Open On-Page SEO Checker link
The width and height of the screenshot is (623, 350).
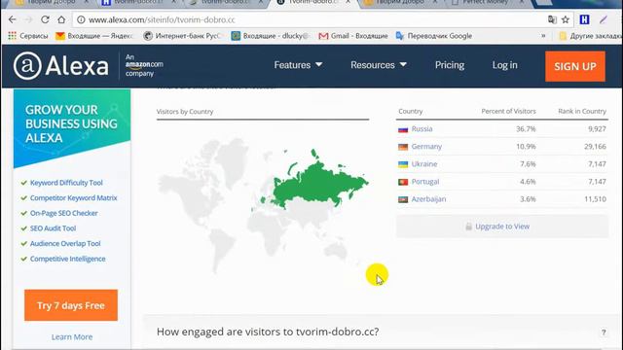(64, 213)
